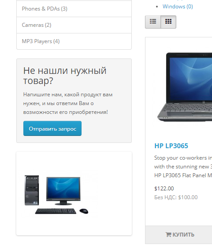Switch to grid view layout
Image resolution: width=212 pixels, height=248 pixels.
tap(168, 22)
